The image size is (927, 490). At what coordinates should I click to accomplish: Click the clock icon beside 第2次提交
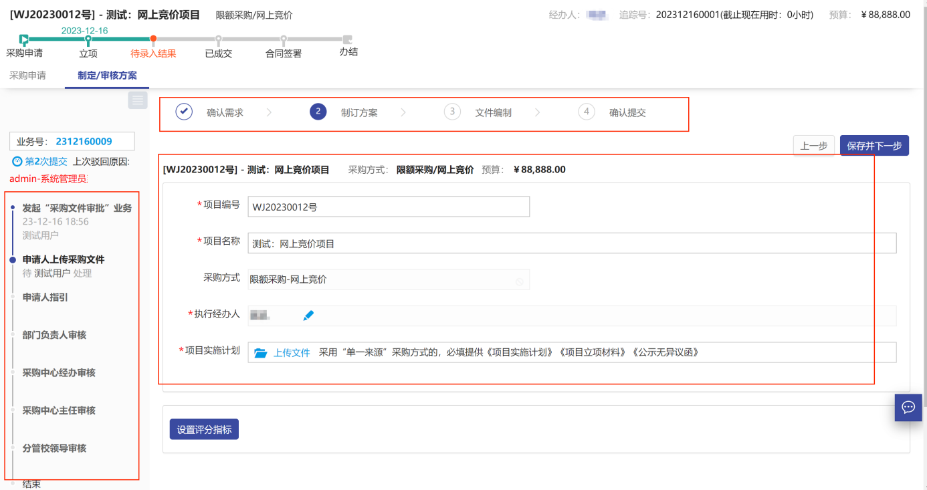(x=17, y=161)
